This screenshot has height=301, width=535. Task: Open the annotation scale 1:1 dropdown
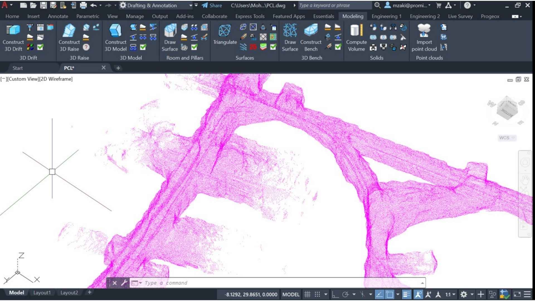(450, 294)
